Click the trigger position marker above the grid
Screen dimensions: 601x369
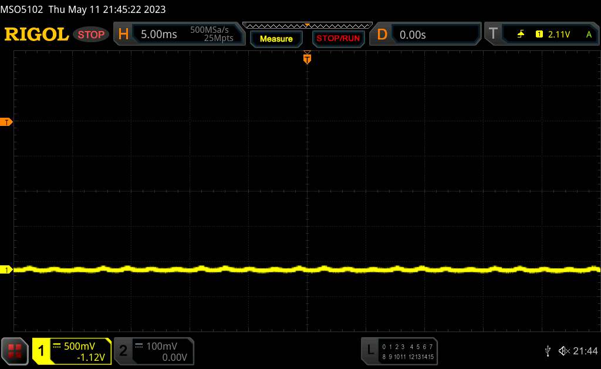click(x=307, y=58)
